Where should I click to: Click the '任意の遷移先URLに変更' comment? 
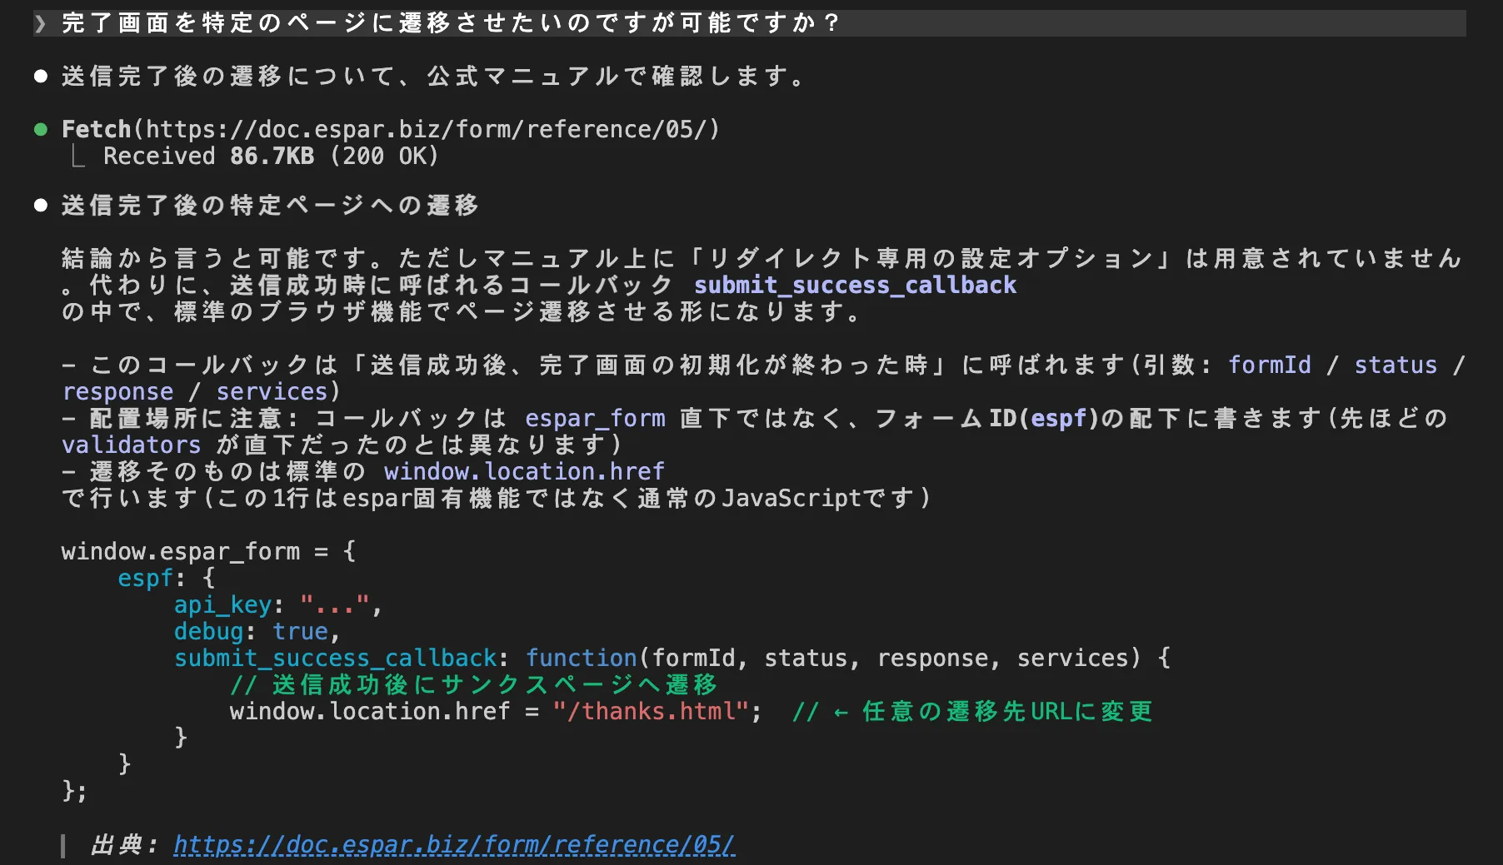coord(1007,711)
